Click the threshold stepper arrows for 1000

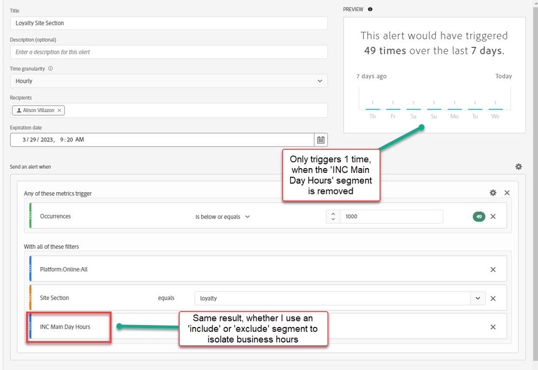coord(333,217)
